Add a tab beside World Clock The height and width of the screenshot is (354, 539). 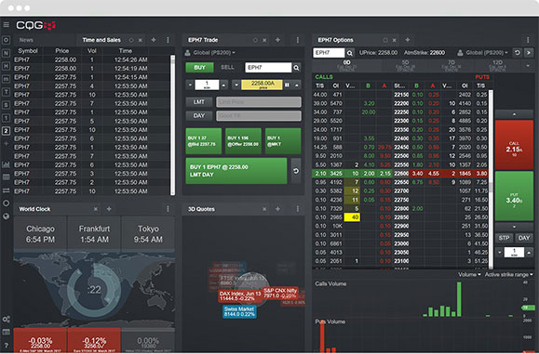click(x=109, y=209)
